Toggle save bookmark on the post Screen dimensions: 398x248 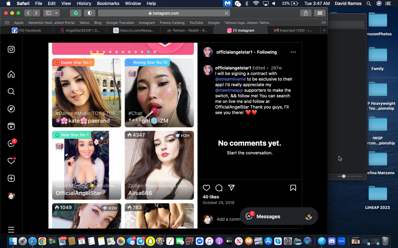tap(293, 188)
